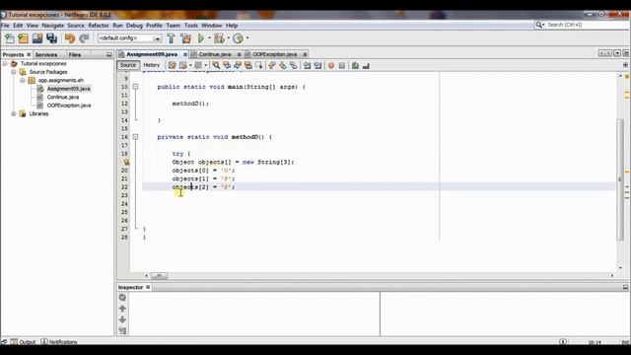The image size is (631, 355).
Task: Click the New Project toolbar icon
Action: 24,38
